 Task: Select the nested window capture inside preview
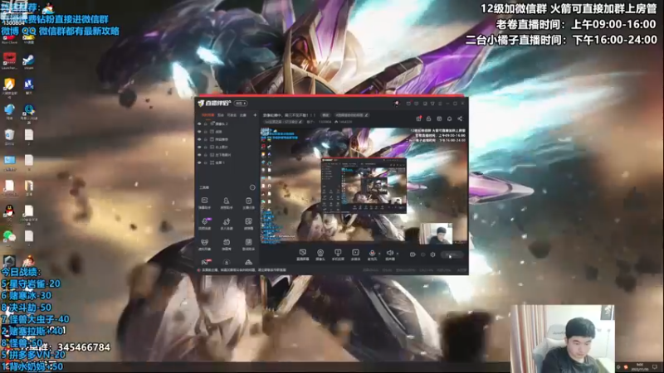click(364, 185)
